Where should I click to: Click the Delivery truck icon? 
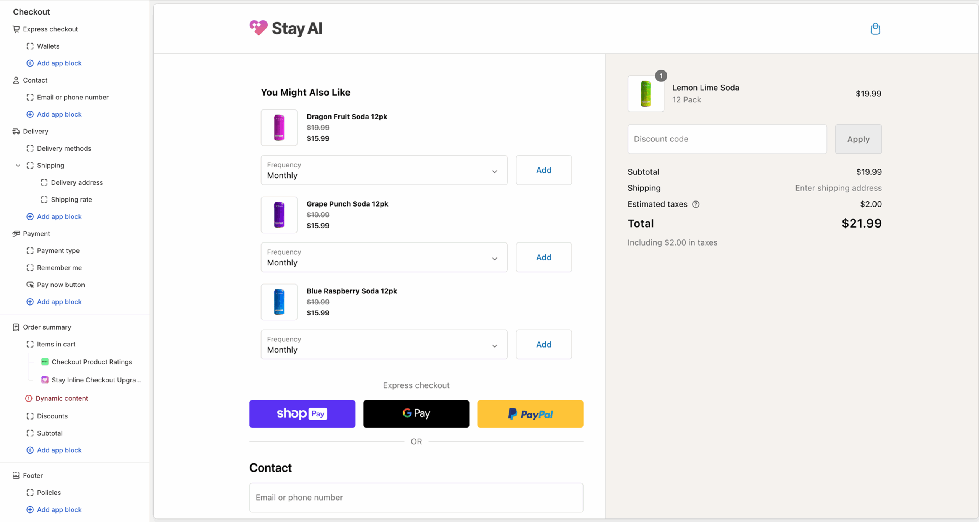coord(16,131)
